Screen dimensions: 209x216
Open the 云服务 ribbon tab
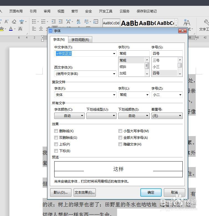point(125,11)
